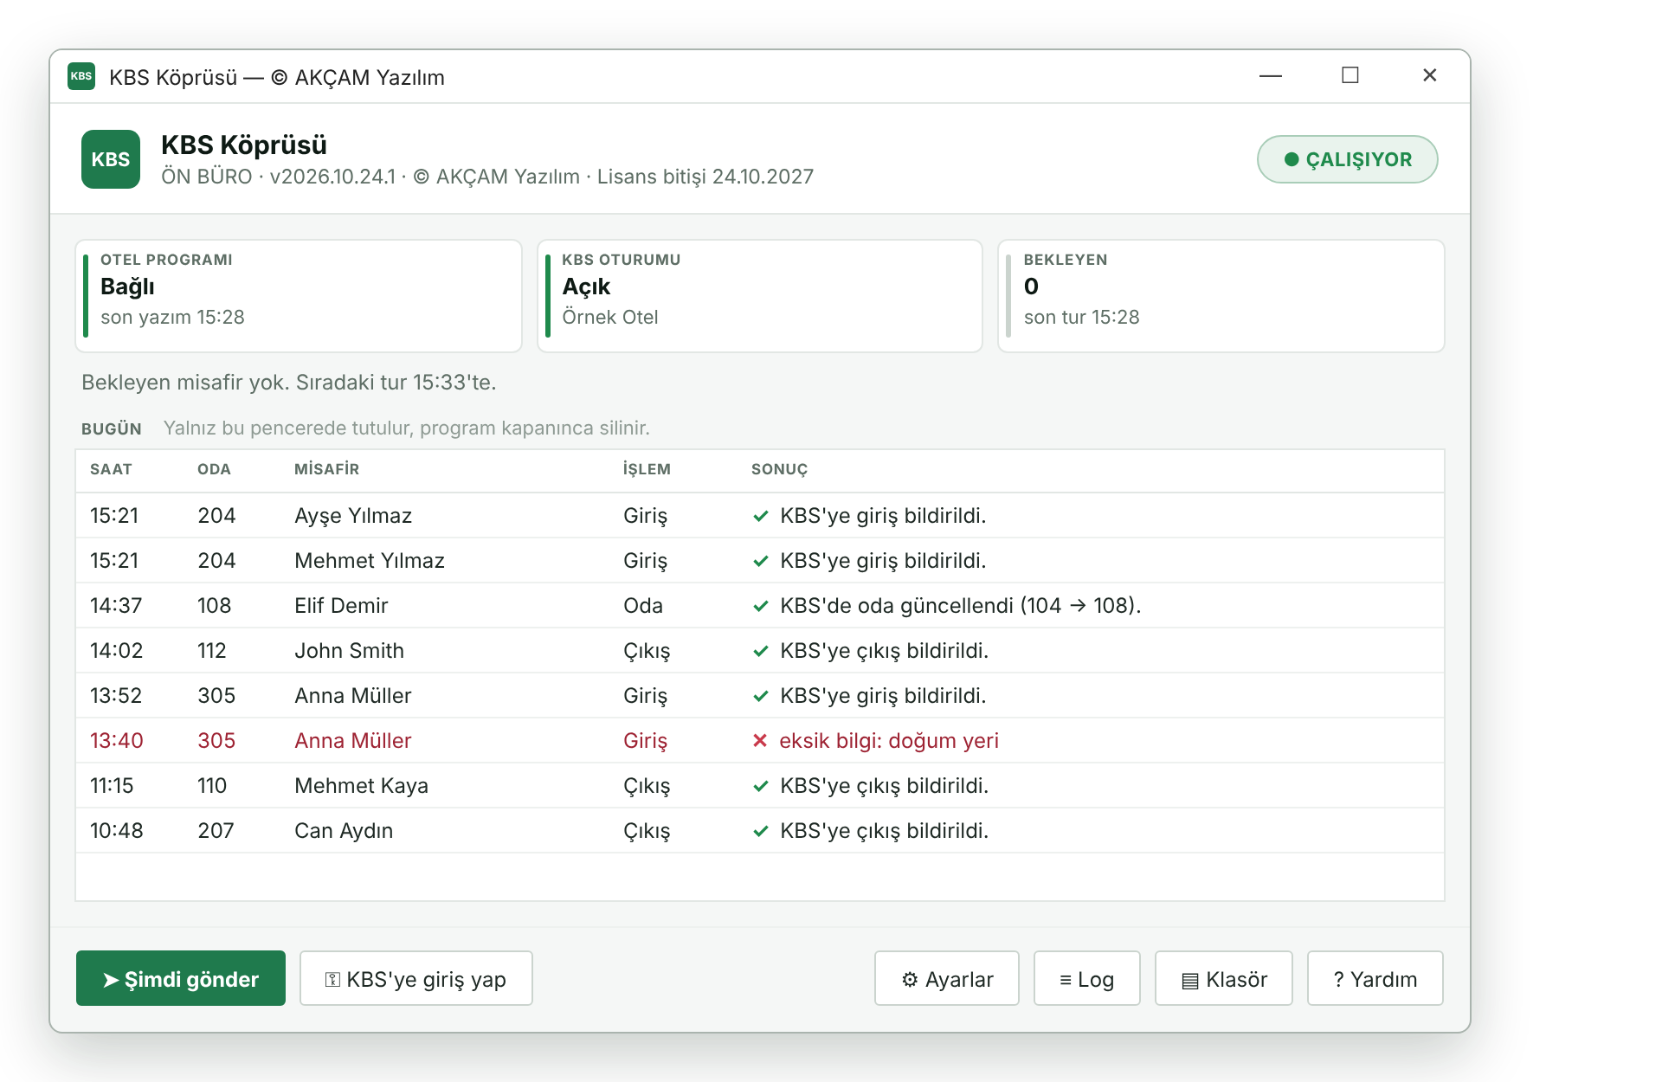This screenshot has height=1082, width=1662.
Task: Click KBS'ye giriş yap button
Action: pyautogui.click(x=416, y=978)
